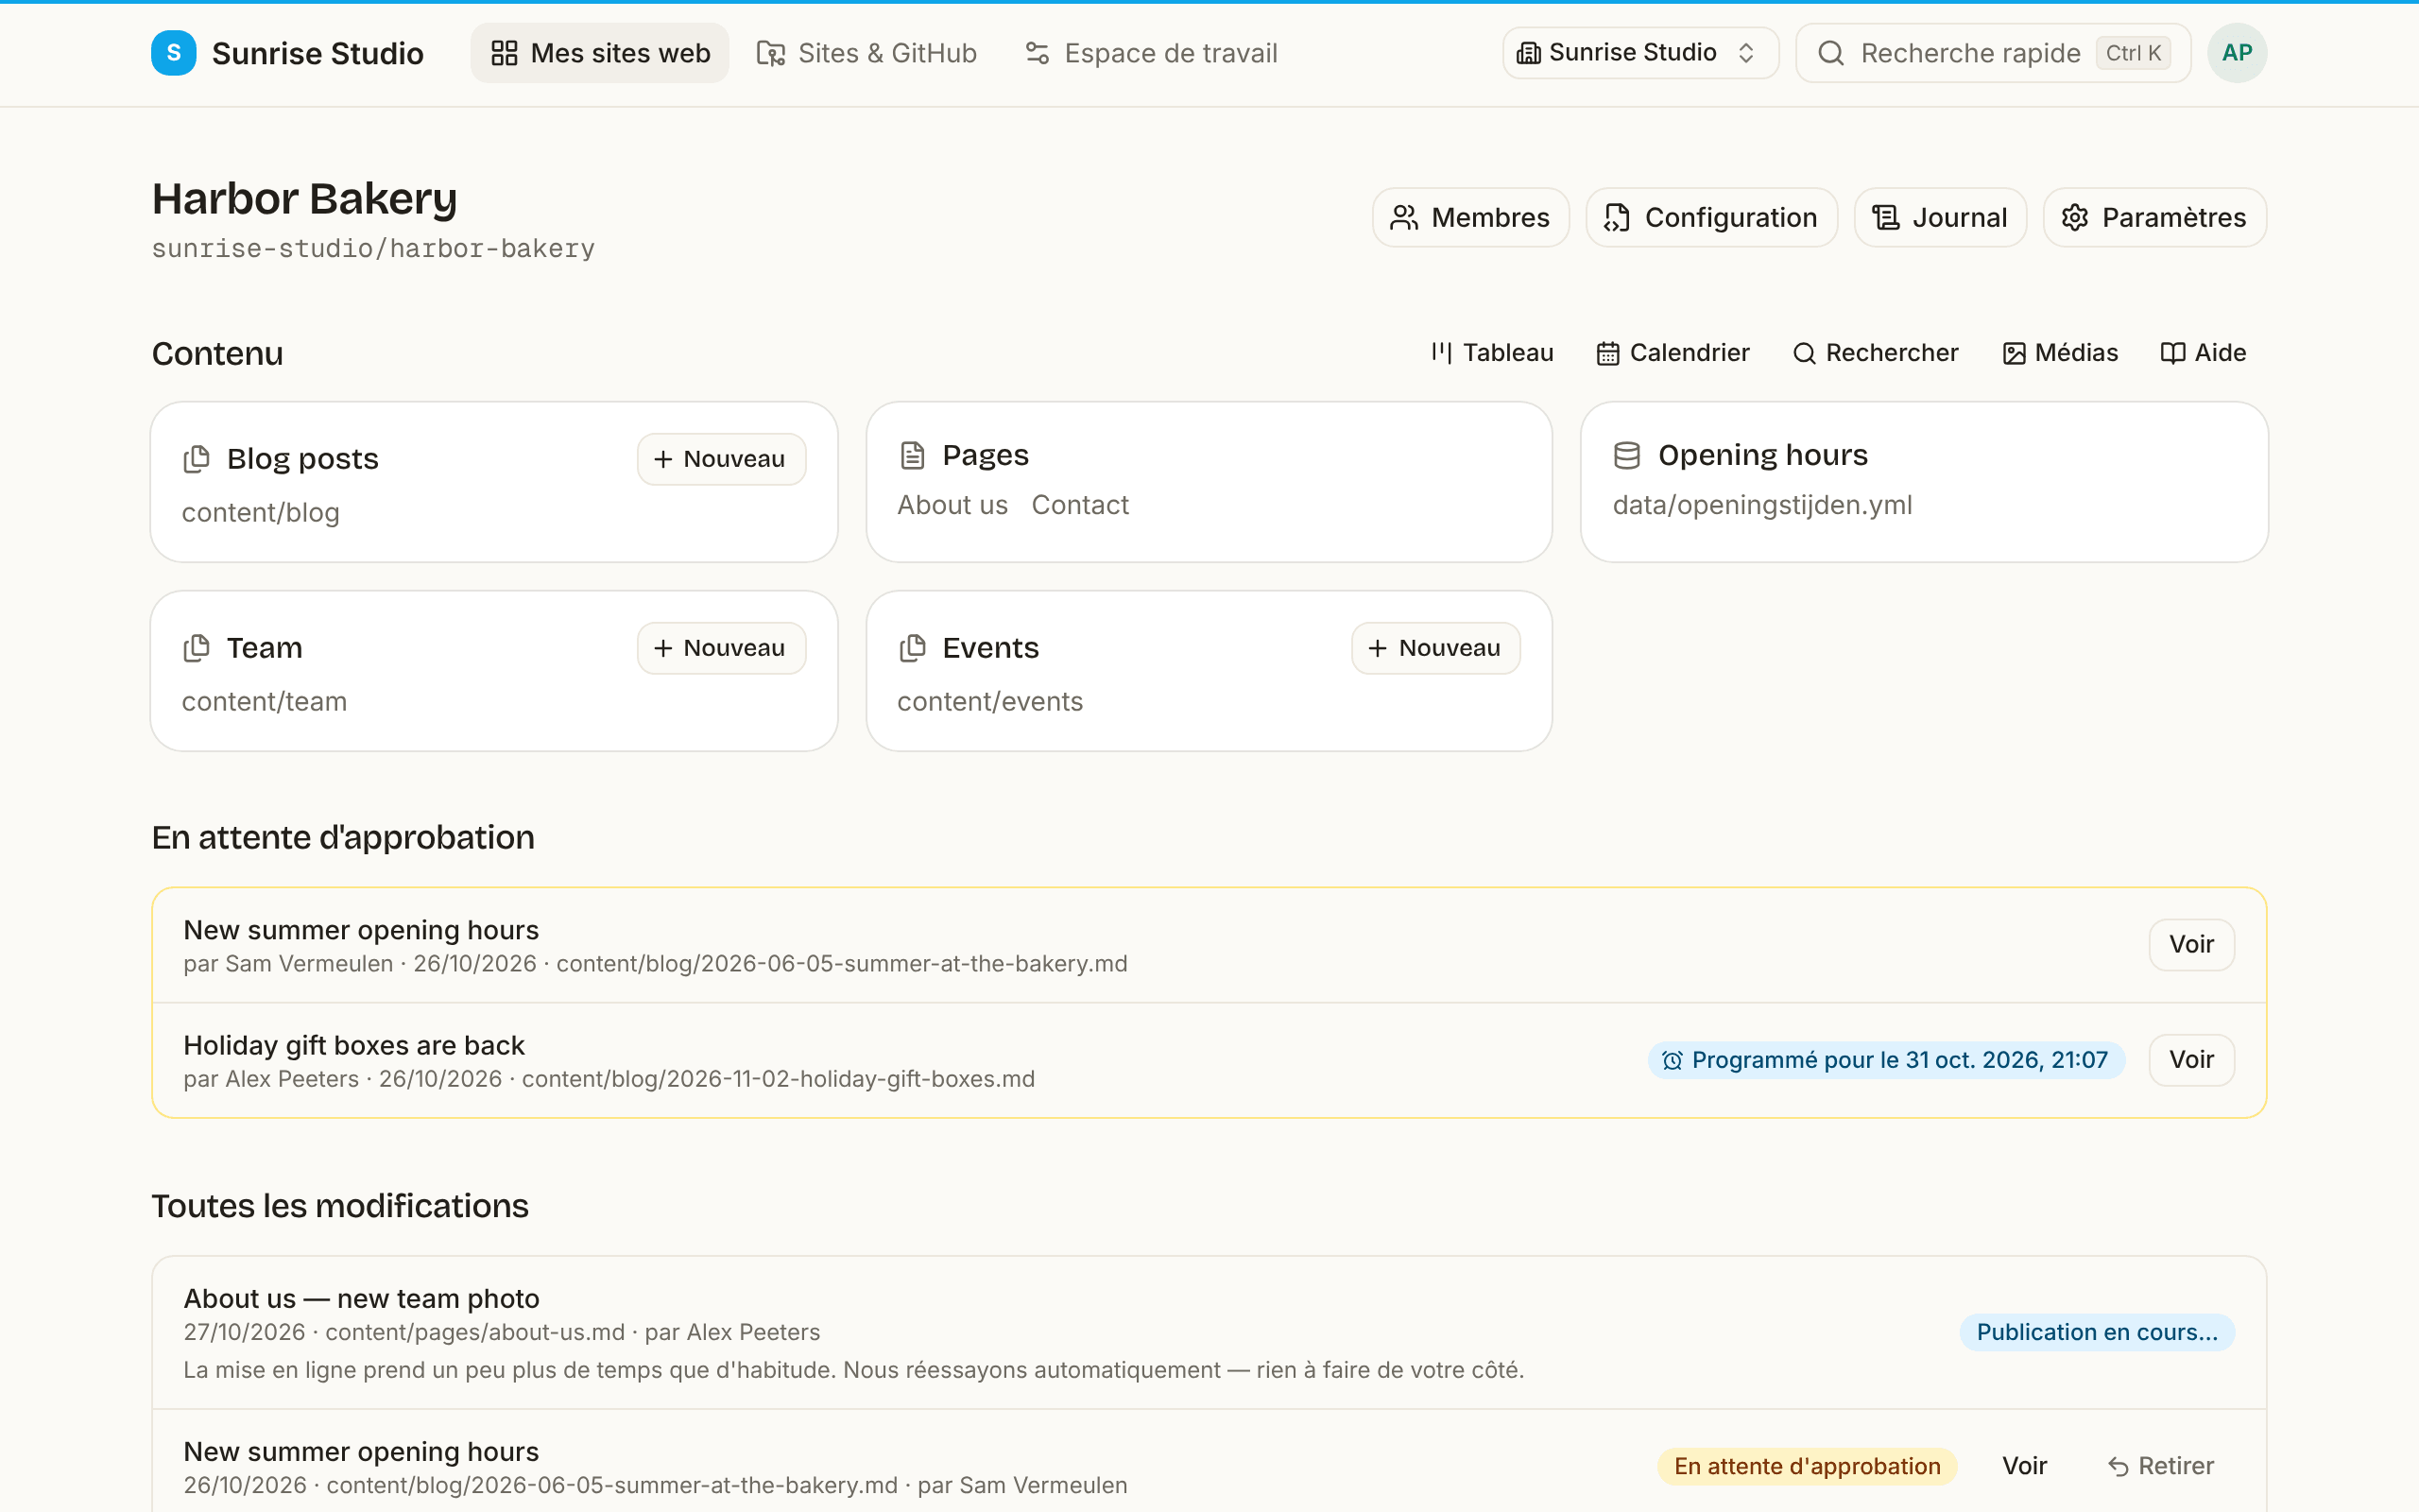Image resolution: width=2419 pixels, height=1512 pixels.
Task: Click the Ctrl K shortcut hint
Action: 2133,53
